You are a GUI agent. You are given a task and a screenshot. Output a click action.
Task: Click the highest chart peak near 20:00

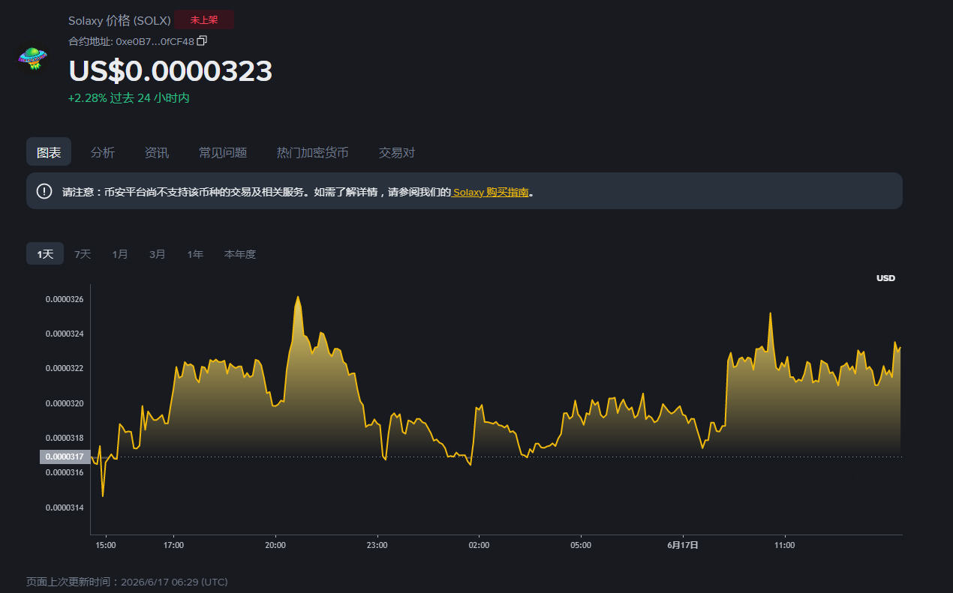pos(298,297)
